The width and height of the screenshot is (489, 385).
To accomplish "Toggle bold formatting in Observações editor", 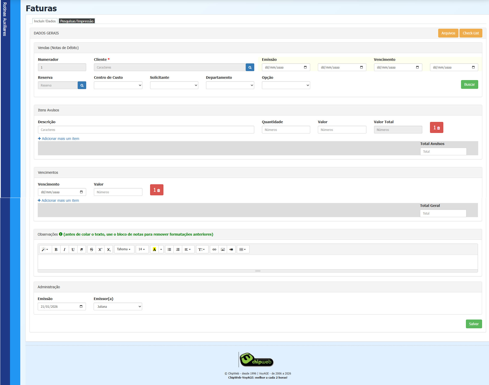I will 56,249.
